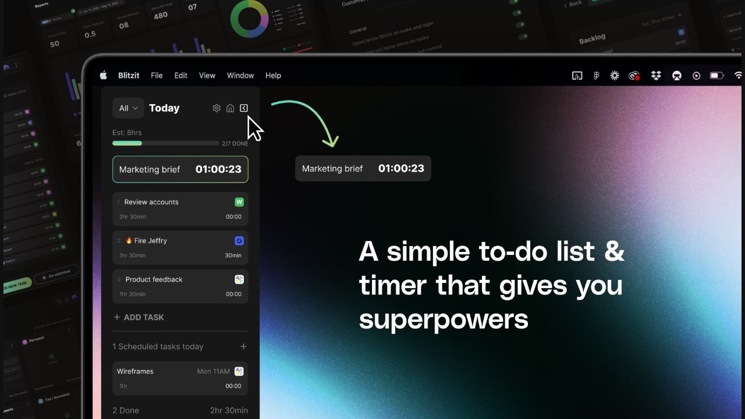Click the Today heading
This screenshot has height=419, width=745.
click(164, 108)
